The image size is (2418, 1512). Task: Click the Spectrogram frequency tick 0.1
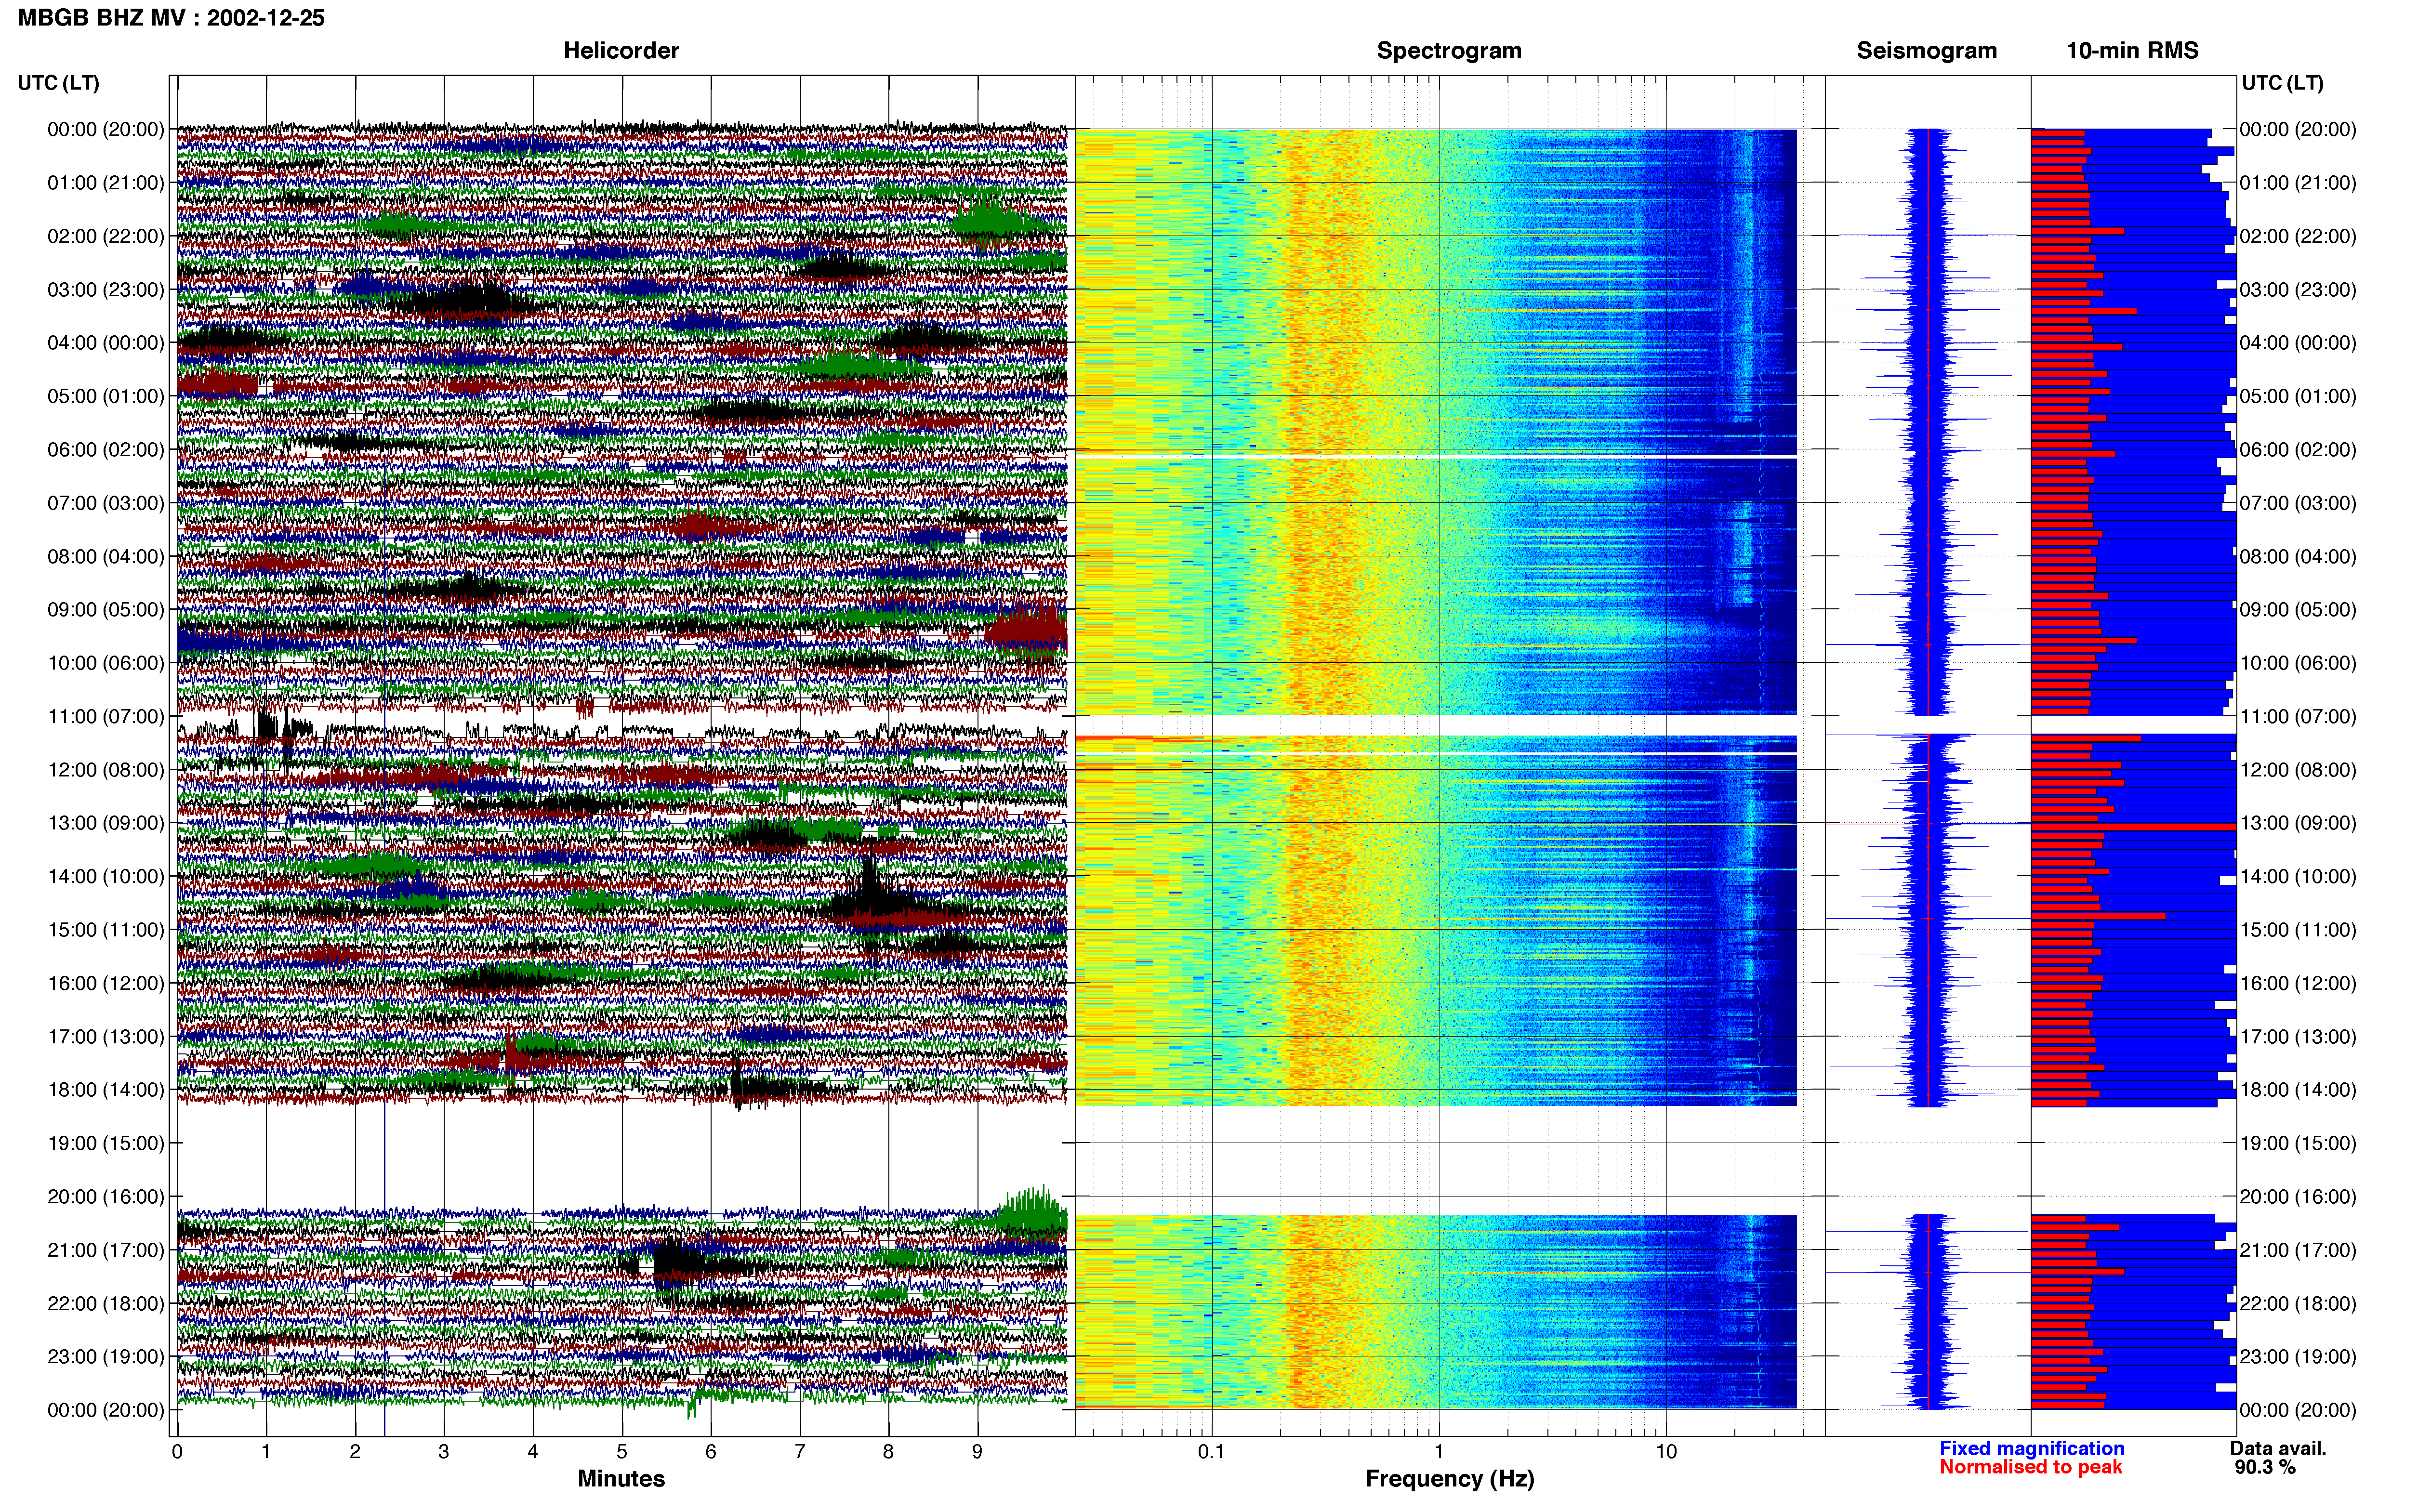(x=1211, y=1452)
